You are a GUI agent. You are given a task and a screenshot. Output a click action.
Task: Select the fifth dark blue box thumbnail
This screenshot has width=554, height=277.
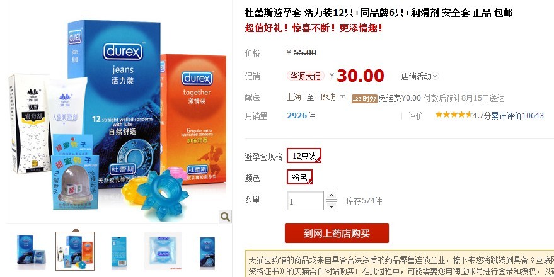pyautogui.click(x=207, y=251)
